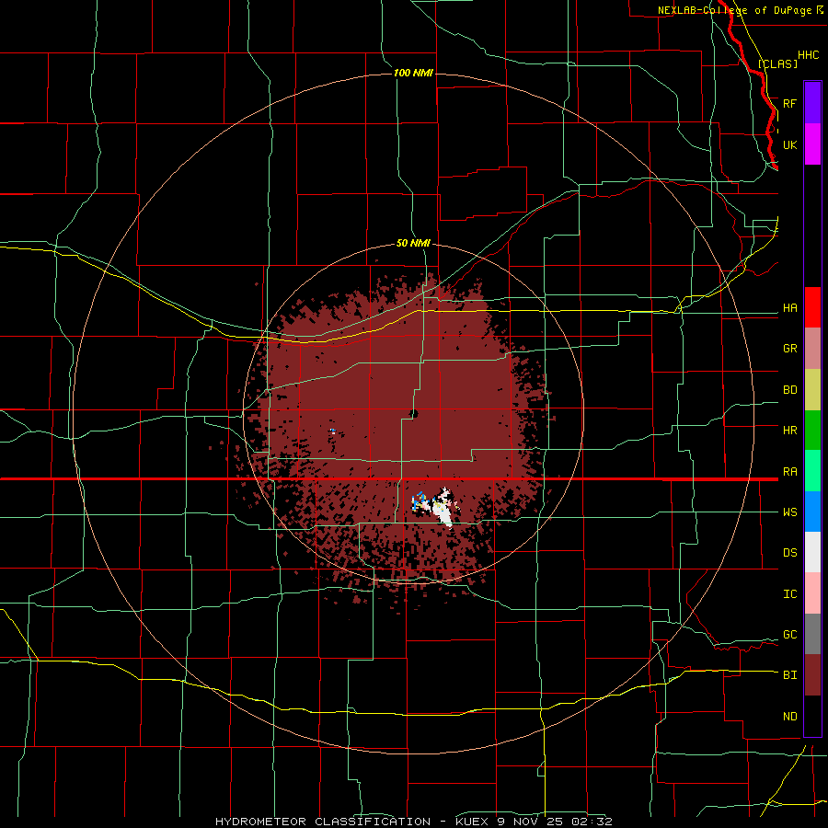Click the 'RA' legend label
This screenshot has width=828, height=828.
[789, 472]
